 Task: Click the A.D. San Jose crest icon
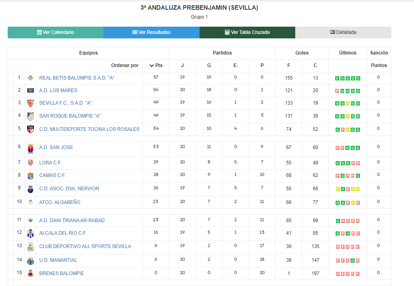pyautogui.click(x=30, y=149)
